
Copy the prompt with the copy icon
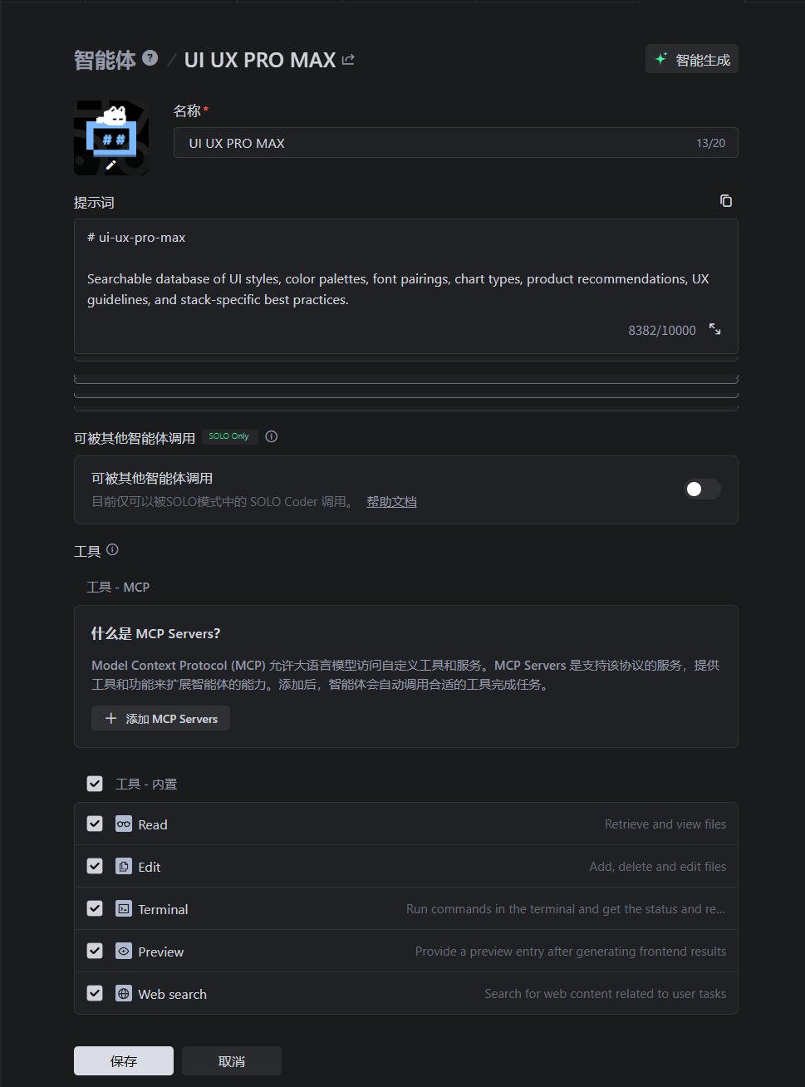726,201
